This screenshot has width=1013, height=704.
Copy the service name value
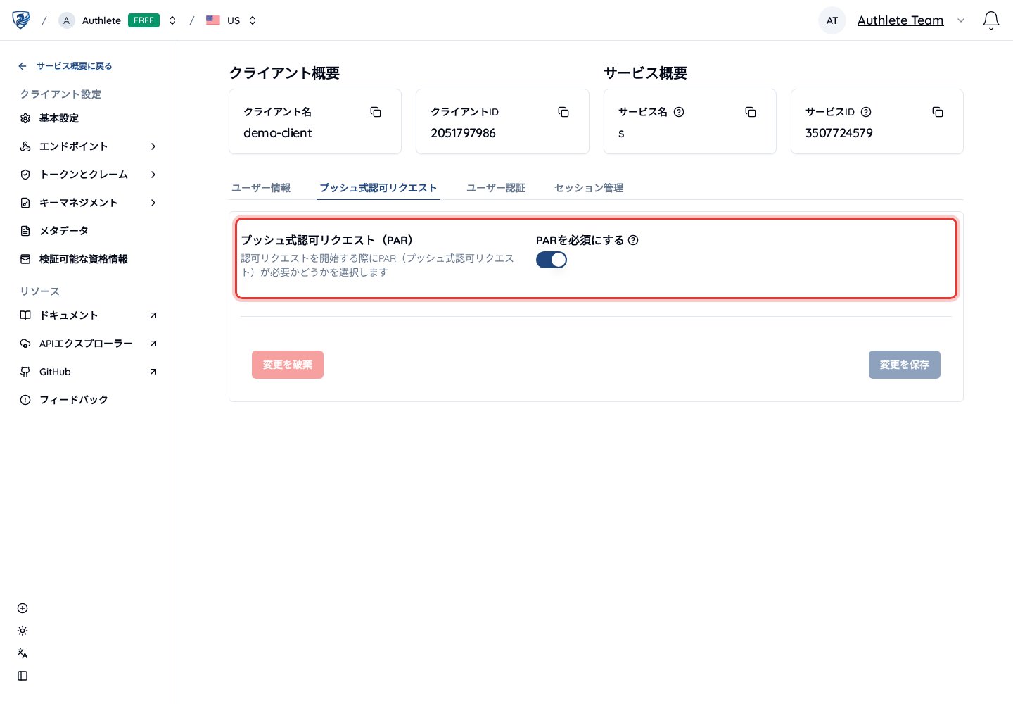pyautogui.click(x=751, y=112)
